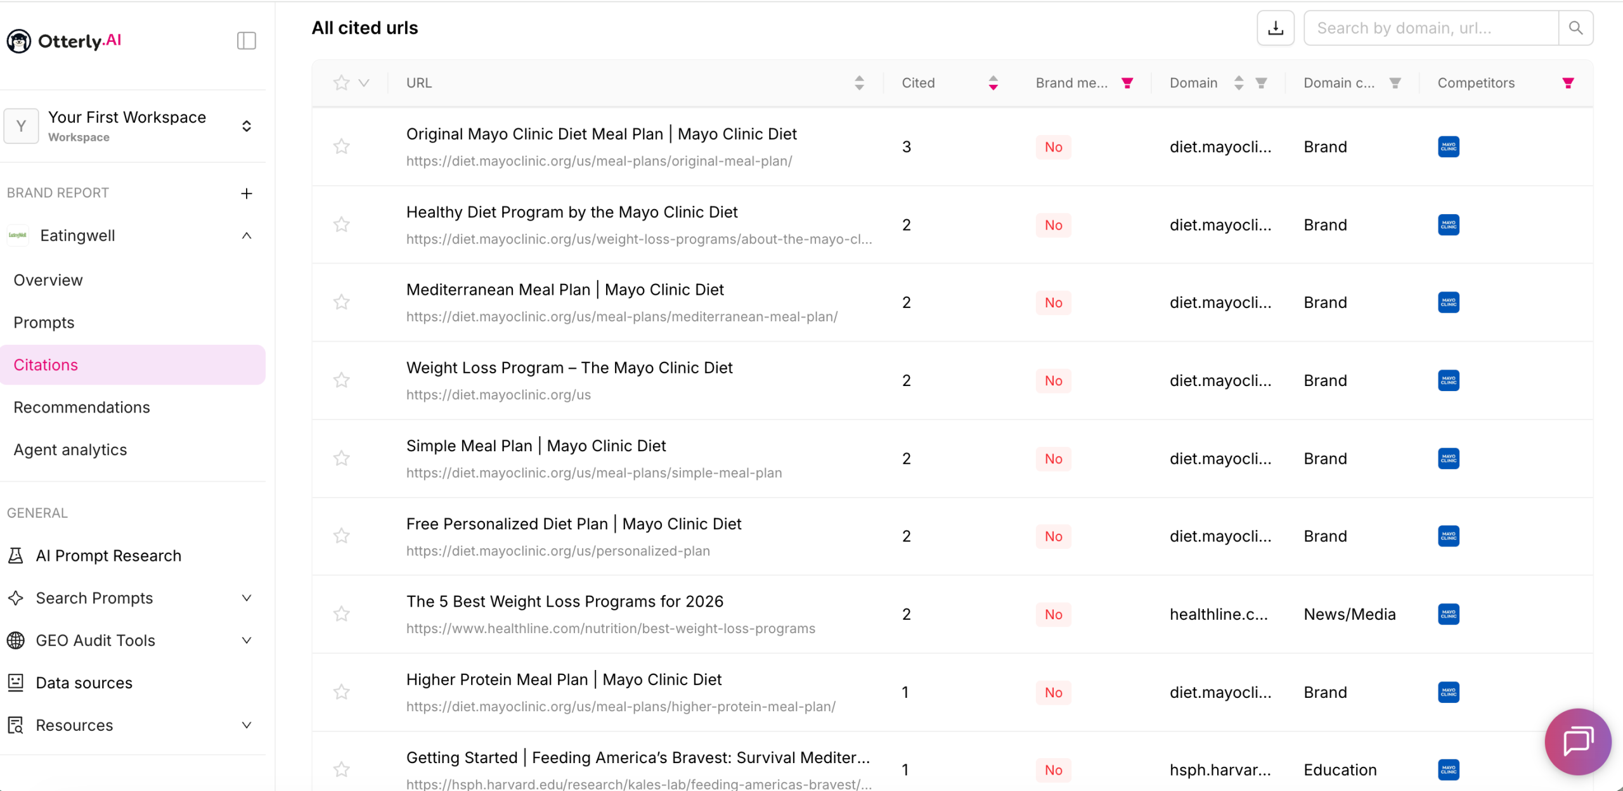Click the No badge in Original Meal Plan row
1623x791 pixels.
point(1054,147)
